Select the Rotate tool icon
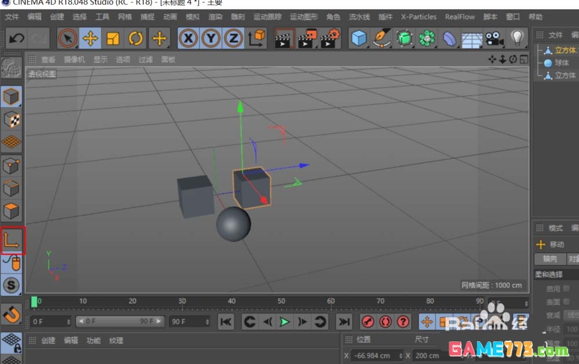The height and width of the screenshot is (364, 579). point(136,38)
